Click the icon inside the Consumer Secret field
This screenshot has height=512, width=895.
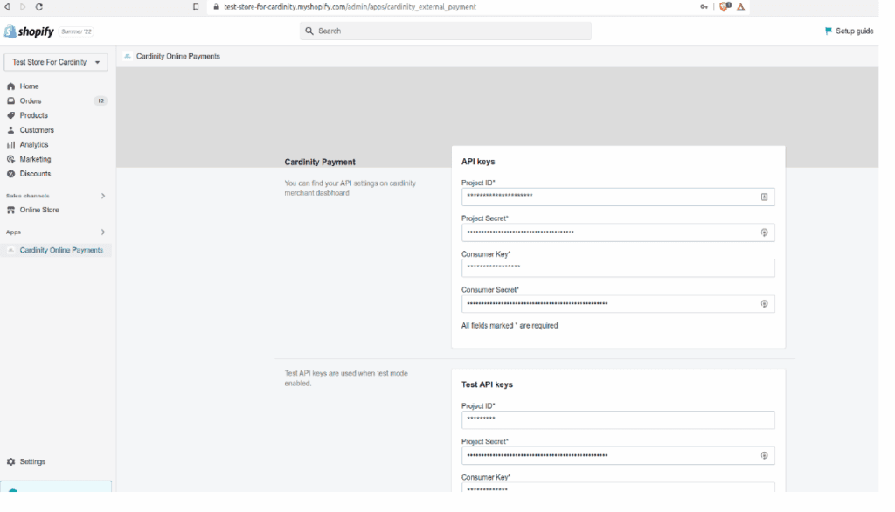[764, 304]
